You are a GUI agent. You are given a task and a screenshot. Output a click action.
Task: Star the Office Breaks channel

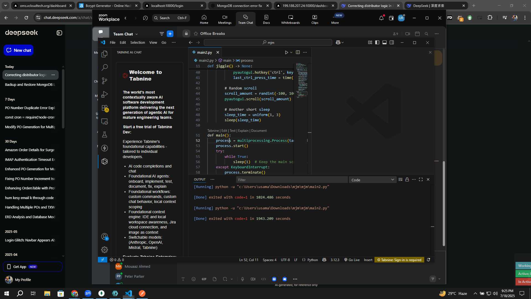(x=196, y=33)
